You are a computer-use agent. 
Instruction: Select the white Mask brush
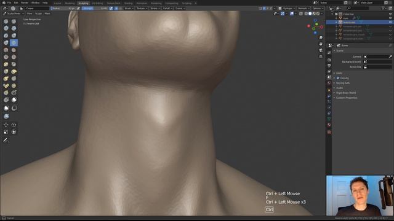click(14, 99)
